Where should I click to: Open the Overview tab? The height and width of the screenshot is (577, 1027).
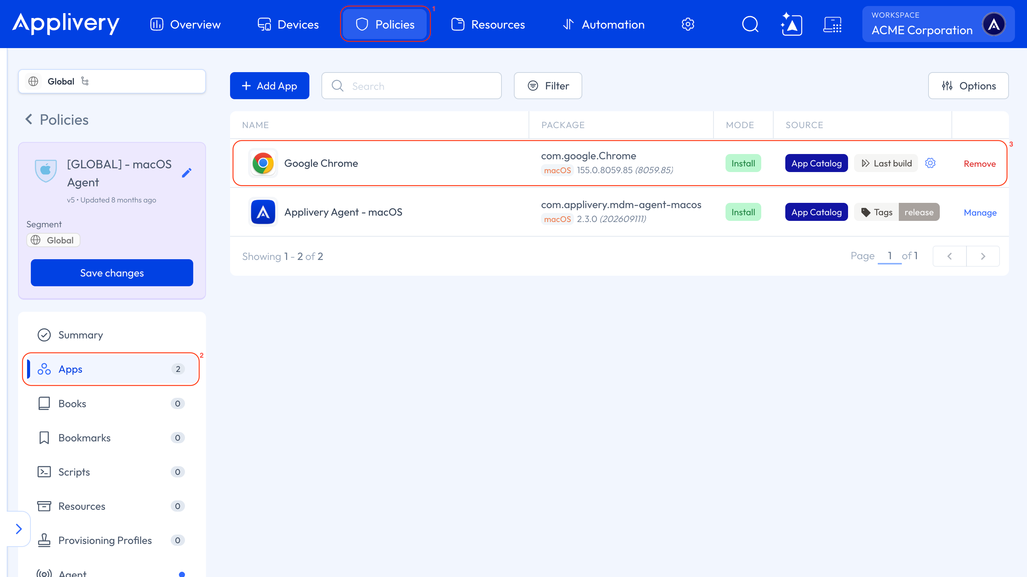point(185,24)
